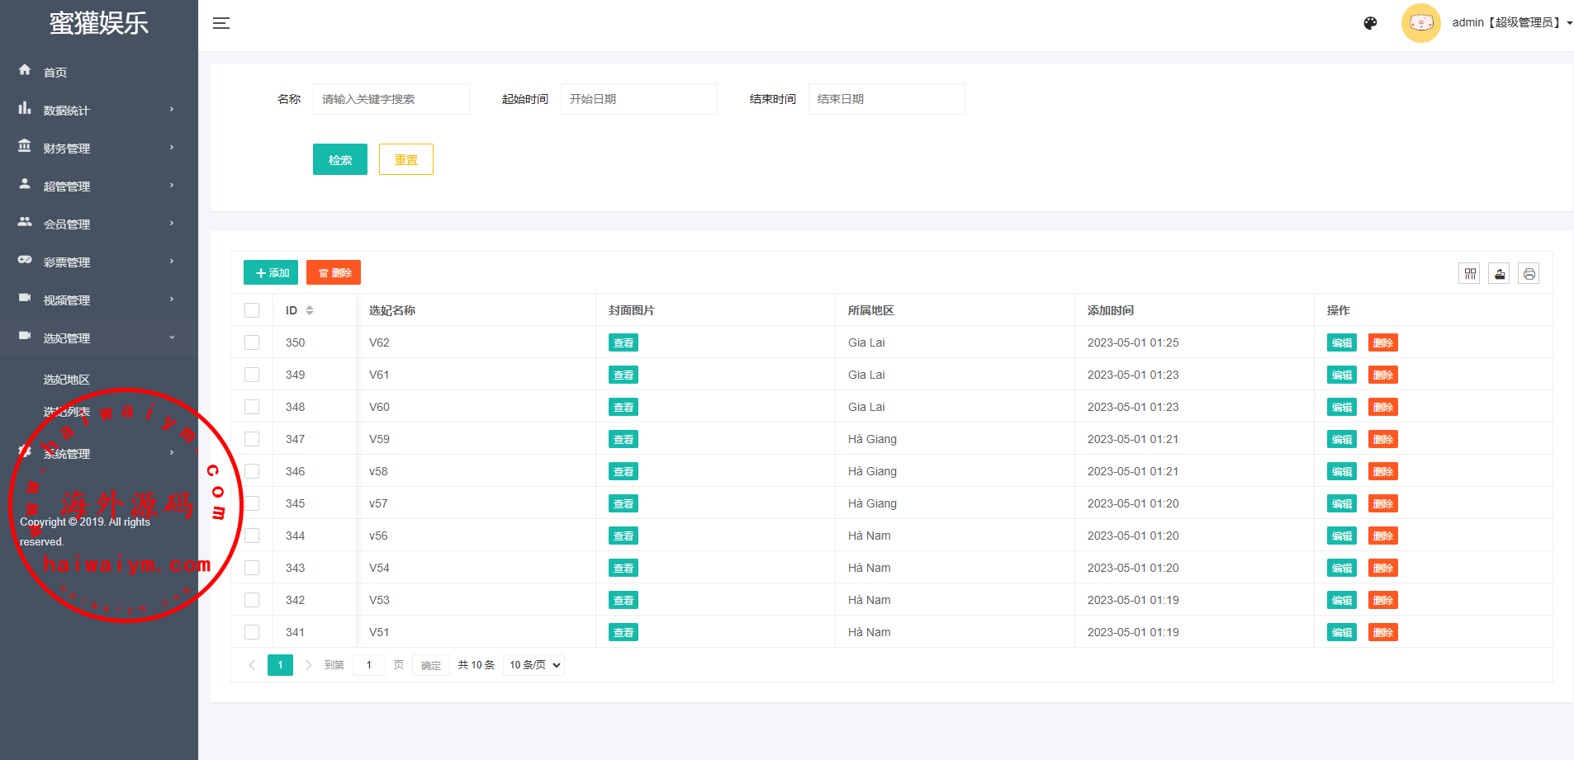Viewport: 1574px width, 760px height.
Task: Open 选妃地区 submenu item
Action: click(x=67, y=380)
